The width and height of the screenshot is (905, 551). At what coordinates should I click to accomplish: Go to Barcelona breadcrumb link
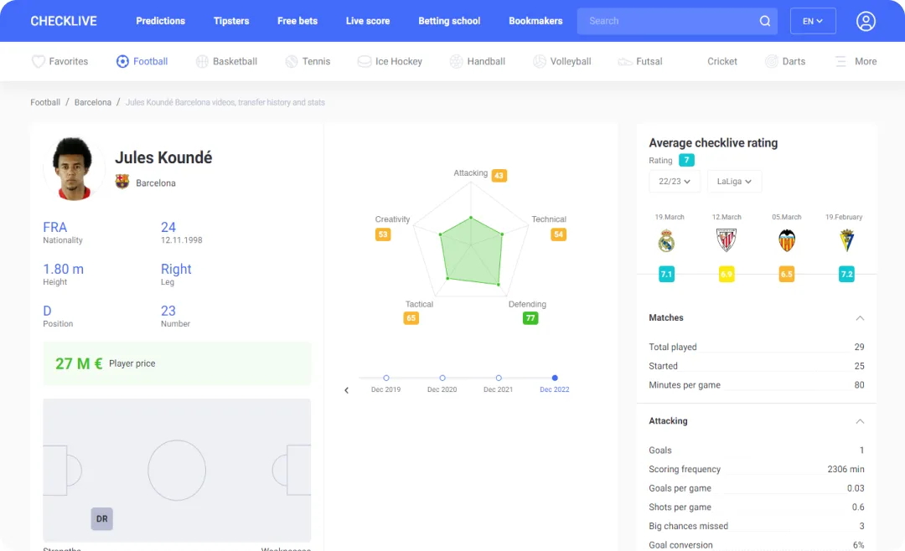(x=93, y=102)
